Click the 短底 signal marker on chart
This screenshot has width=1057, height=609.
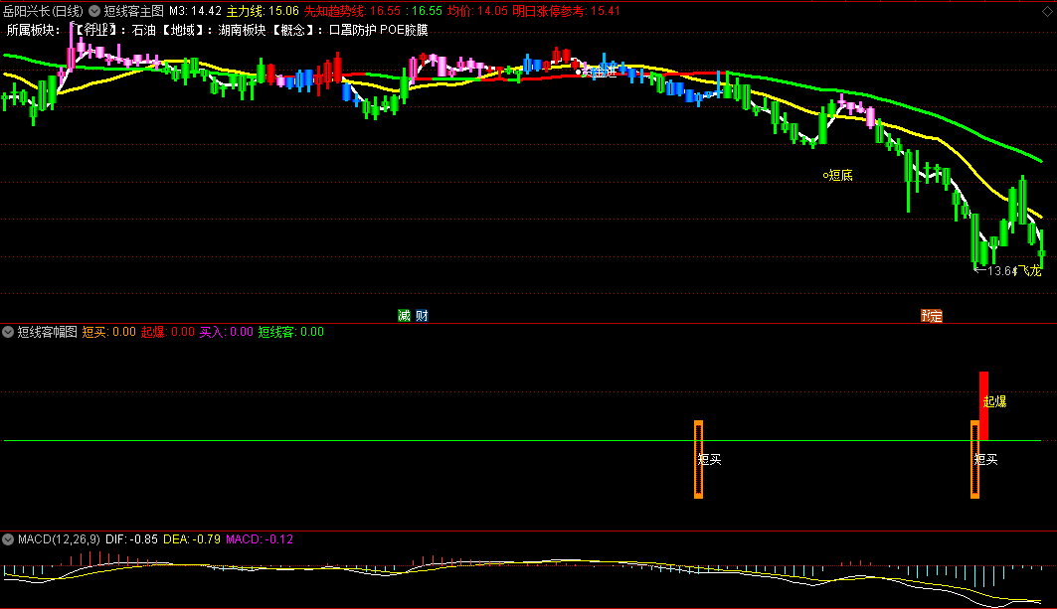click(x=838, y=175)
